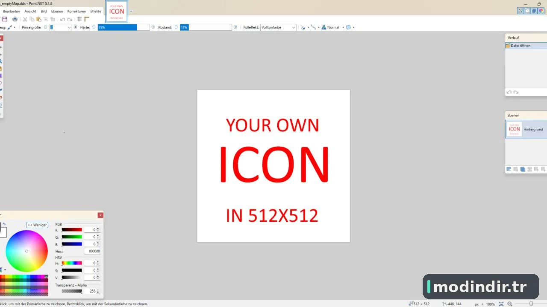Click the Saturation S slider
547x307 pixels.
[72, 270]
